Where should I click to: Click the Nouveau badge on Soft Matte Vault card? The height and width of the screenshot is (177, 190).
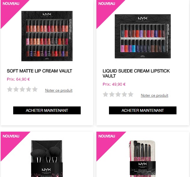pos(11,4)
